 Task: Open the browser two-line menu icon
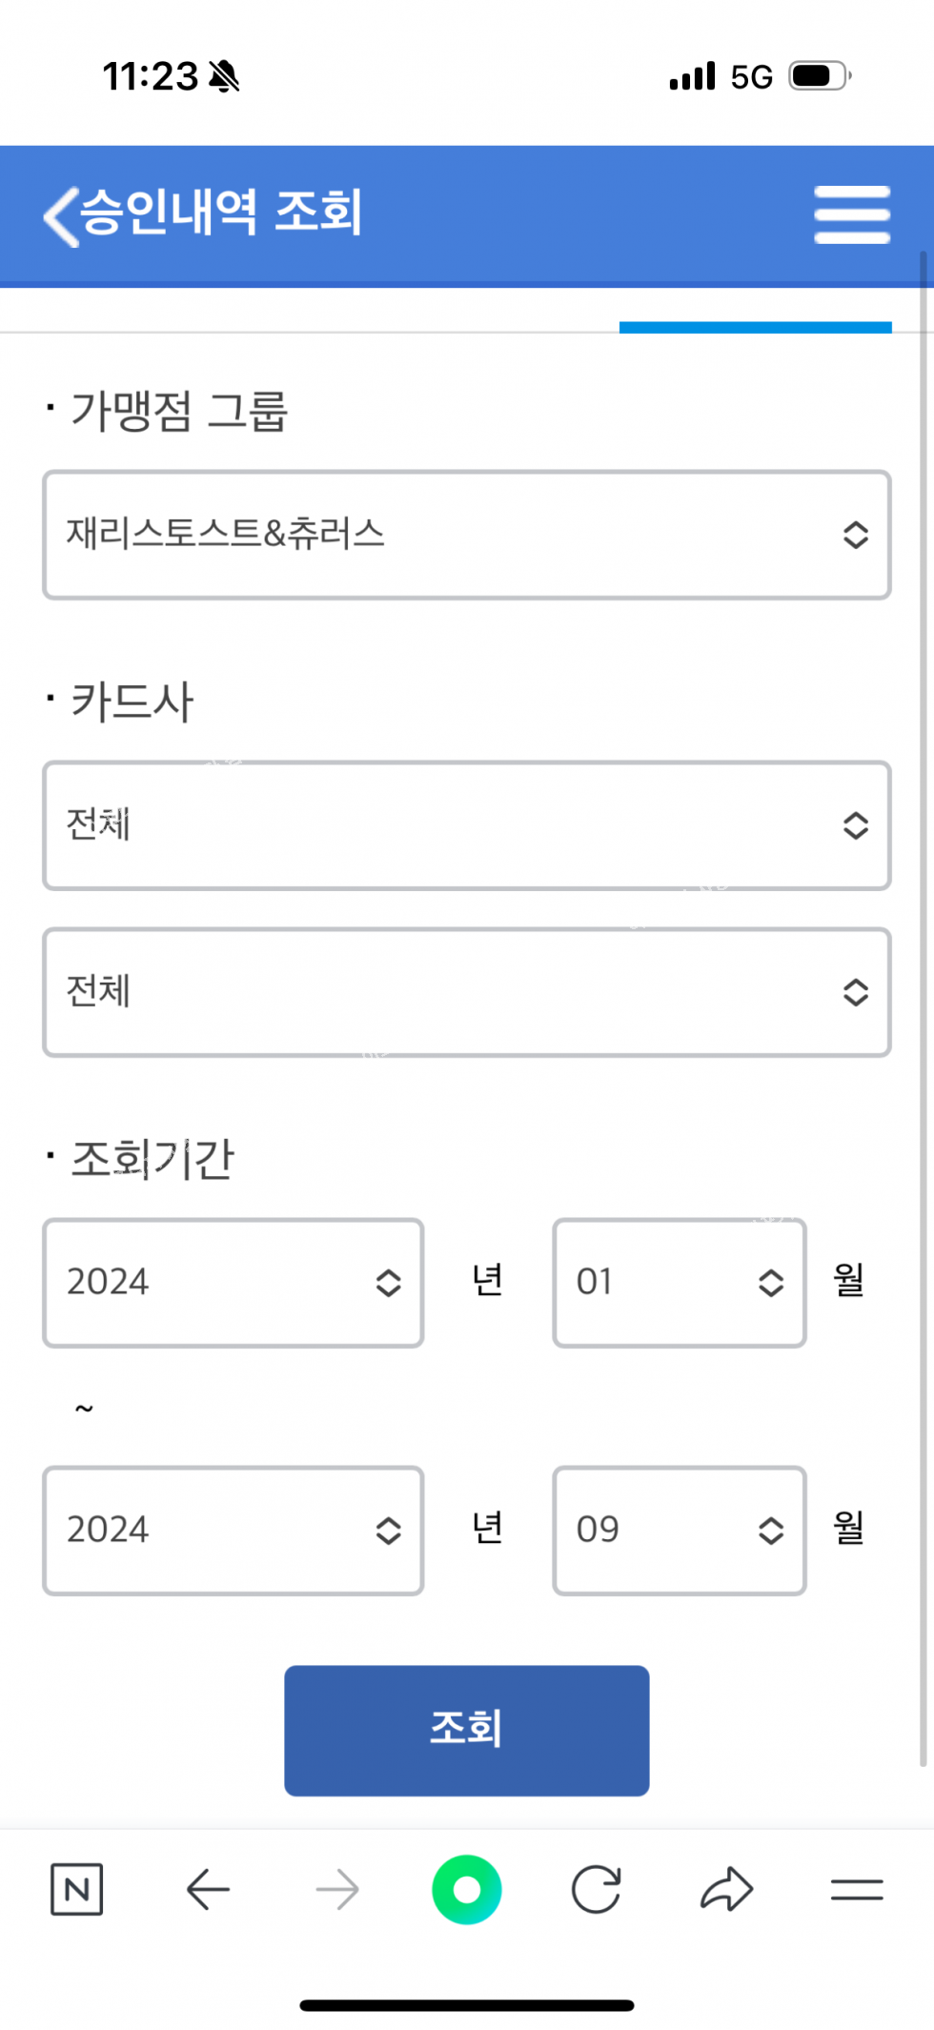pos(856,1889)
